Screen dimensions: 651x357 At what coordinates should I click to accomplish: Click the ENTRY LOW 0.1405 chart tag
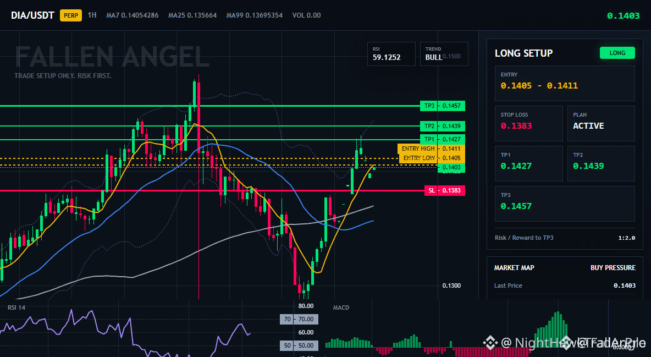(432, 158)
